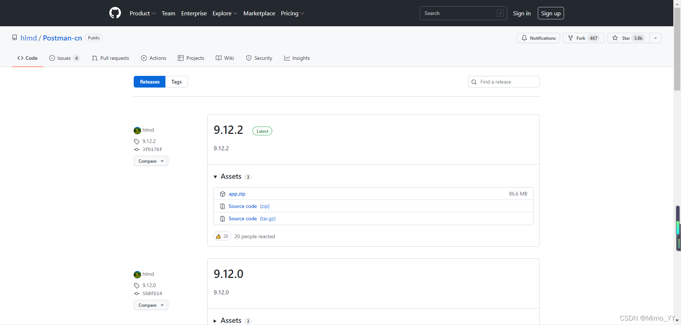Switch to the Actions tab
This screenshot has height=325, width=681.
tap(153, 58)
